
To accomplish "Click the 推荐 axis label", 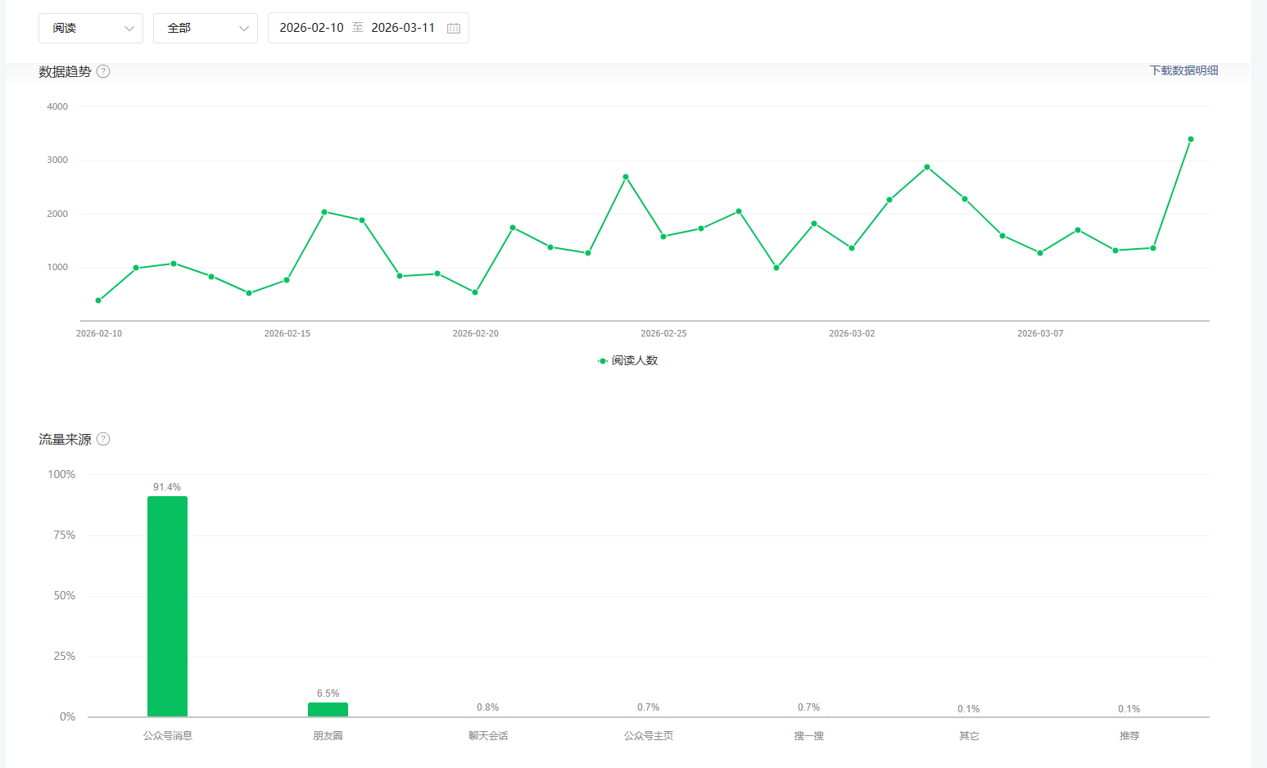I will pyautogui.click(x=1129, y=736).
